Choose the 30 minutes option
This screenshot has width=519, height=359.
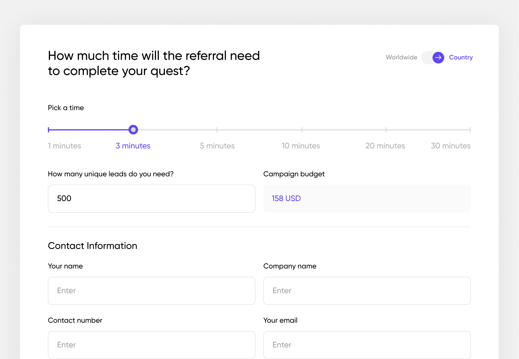click(450, 146)
